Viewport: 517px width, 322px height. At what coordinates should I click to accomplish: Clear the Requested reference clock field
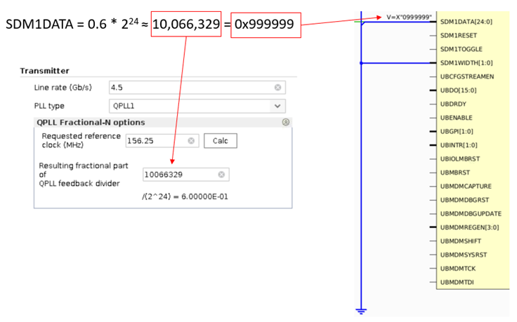click(191, 140)
